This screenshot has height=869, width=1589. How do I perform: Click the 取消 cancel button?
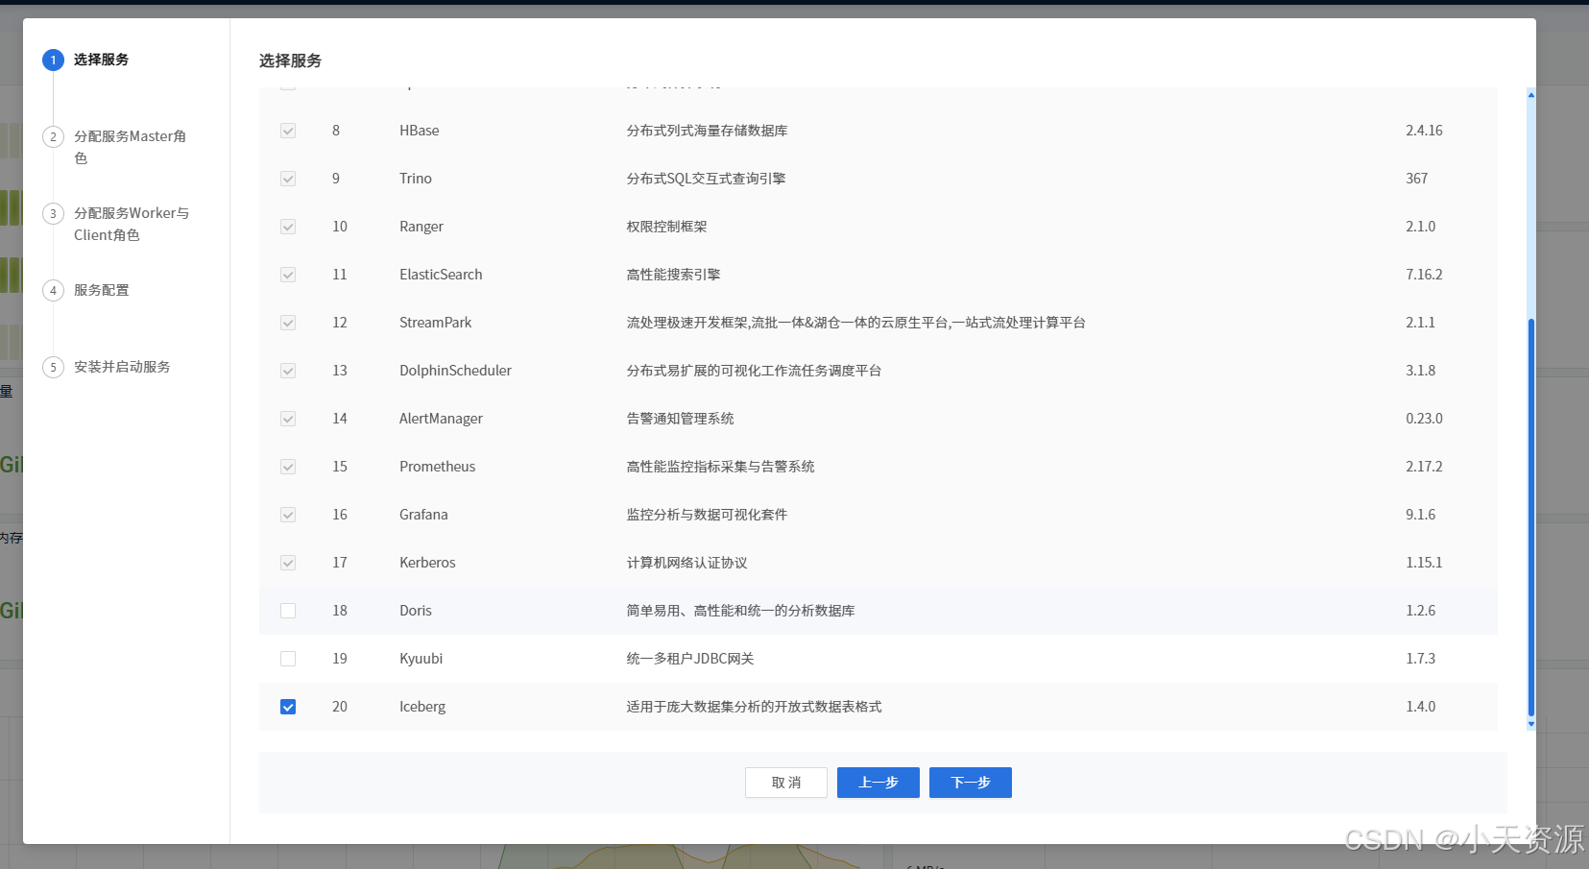point(786,783)
